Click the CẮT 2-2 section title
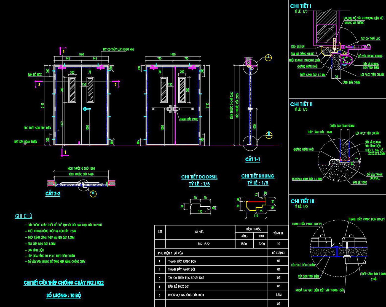Viewport: 386px width, 307px height. pos(53,194)
